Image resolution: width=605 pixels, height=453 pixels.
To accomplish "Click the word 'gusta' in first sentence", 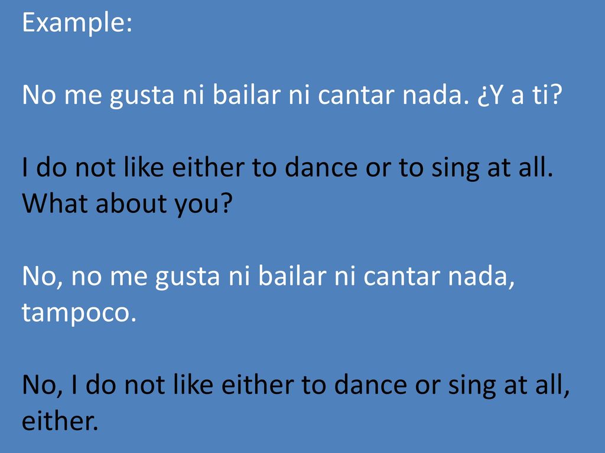I will pos(142,95).
